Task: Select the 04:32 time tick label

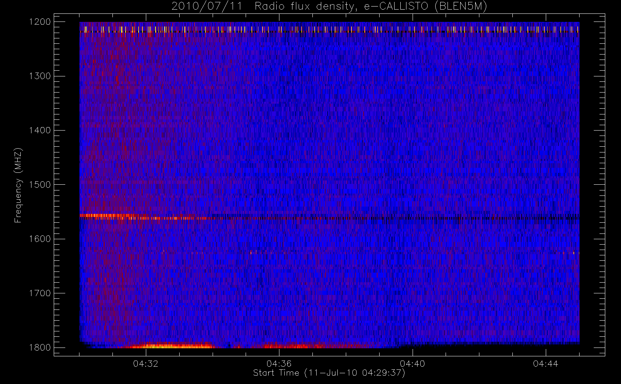Action: (146, 364)
